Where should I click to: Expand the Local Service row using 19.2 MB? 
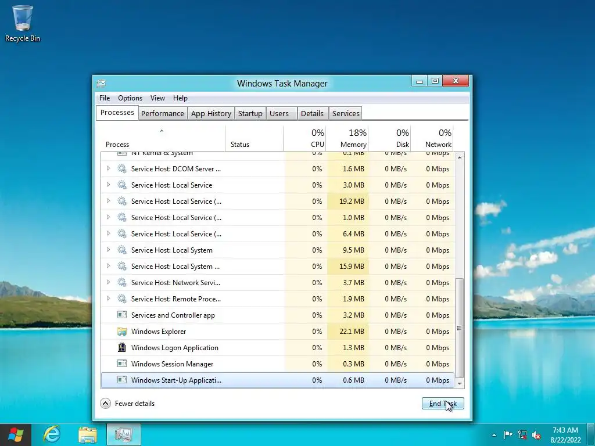108,201
